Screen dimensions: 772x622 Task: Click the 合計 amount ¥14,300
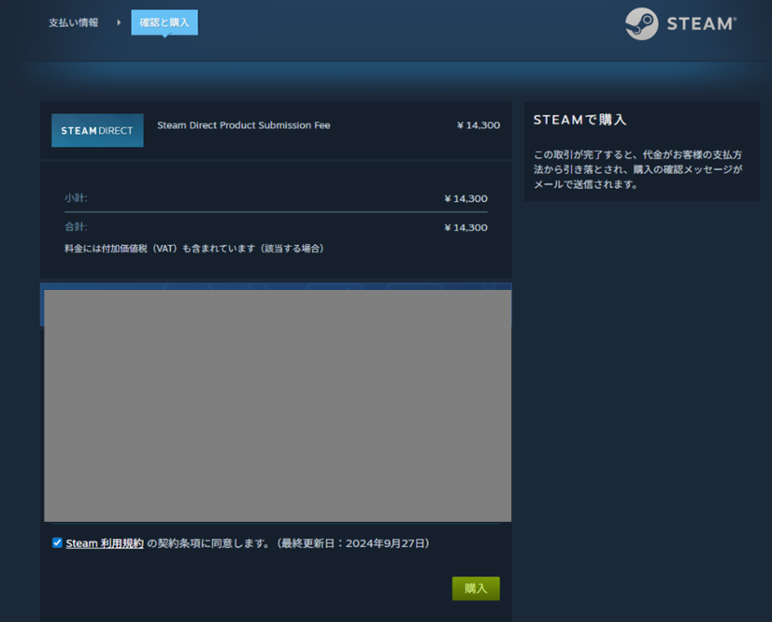465,227
